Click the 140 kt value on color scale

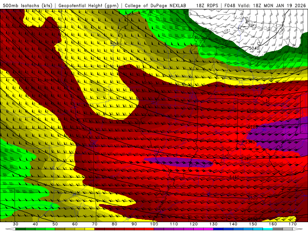point(233,224)
